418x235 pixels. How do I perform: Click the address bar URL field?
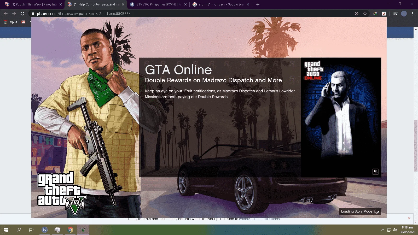tap(193, 14)
